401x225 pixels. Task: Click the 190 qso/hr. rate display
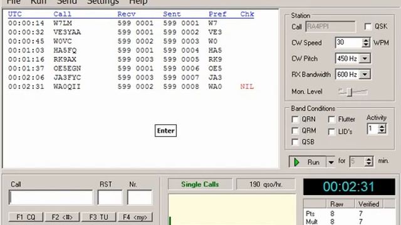[266, 184]
